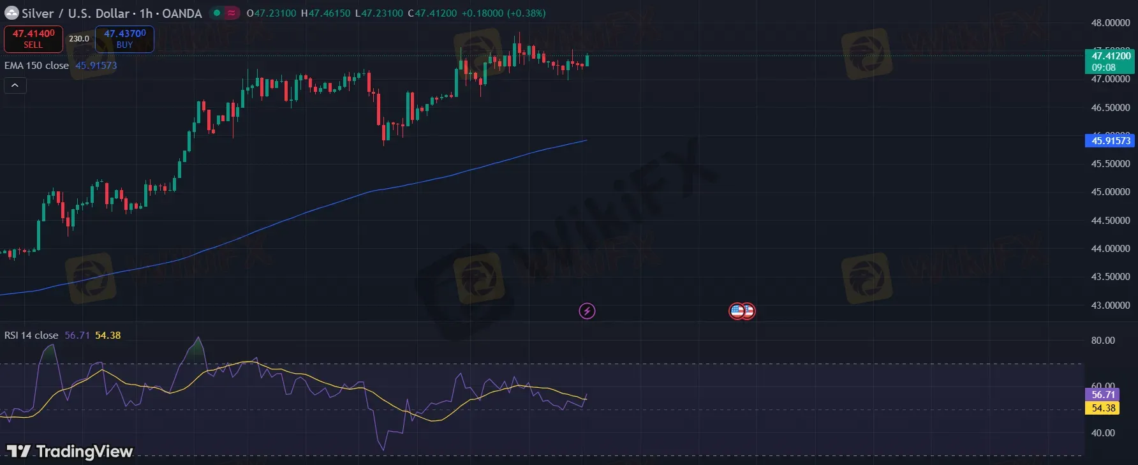Click the RSI value 56.71 in legend
The width and height of the screenshot is (1138, 465).
tap(77, 336)
